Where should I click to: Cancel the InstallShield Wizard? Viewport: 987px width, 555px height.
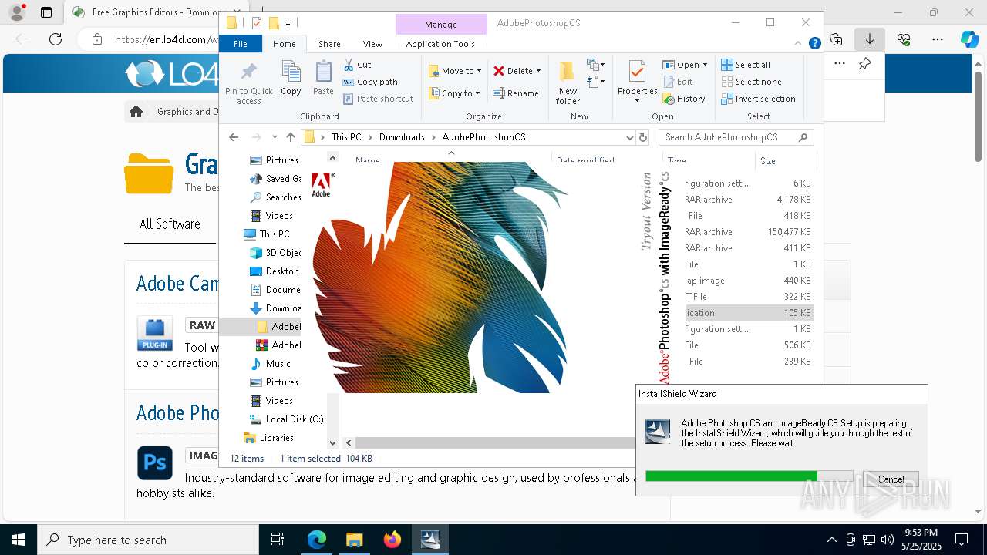tap(891, 479)
